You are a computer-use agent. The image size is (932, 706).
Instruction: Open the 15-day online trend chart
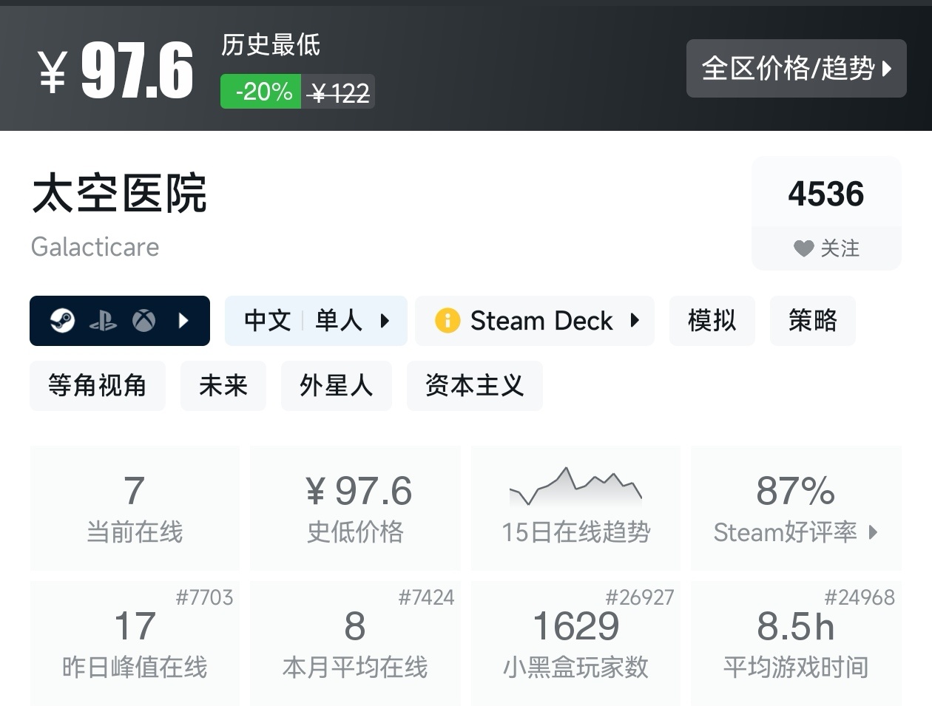(x=575, y=508)
